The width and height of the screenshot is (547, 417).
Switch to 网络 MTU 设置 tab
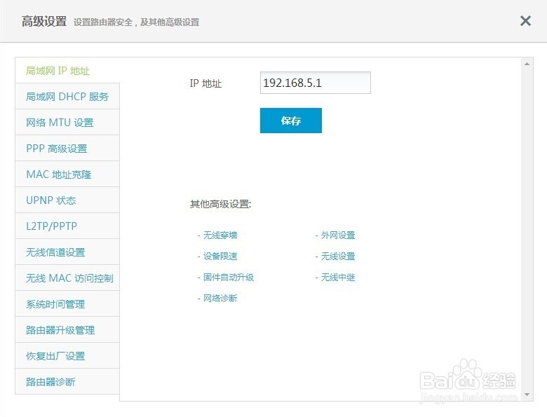(67, 123)
